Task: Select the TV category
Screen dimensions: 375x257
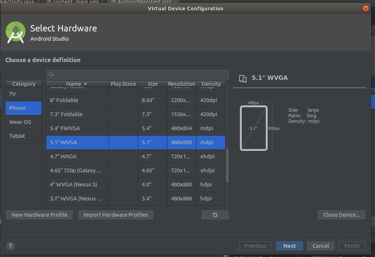Action: pyautogui.click(x=23, y=94)
